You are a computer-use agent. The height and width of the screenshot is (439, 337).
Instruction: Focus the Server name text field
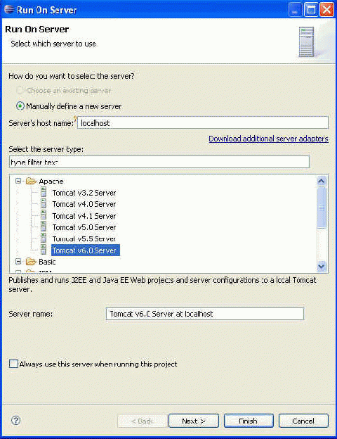pyautogui.click(x=205, y=314)
